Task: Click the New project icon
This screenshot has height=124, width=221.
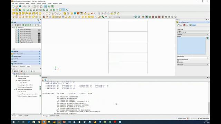Action: [x=13, y=6]
